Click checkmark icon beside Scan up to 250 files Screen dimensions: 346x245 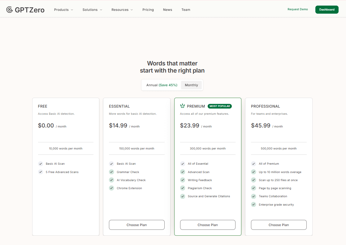(253, 180)
